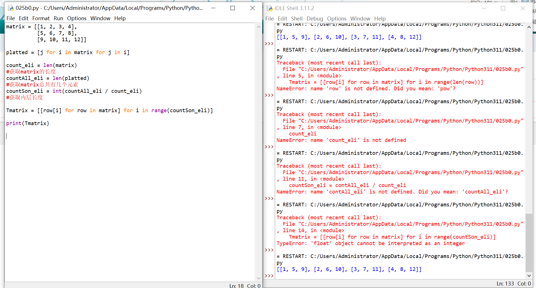Viewport: 536px width, 288px height.
Task: Click the 'countSon_eli = int(' line in editor
Action: (74, 91)
